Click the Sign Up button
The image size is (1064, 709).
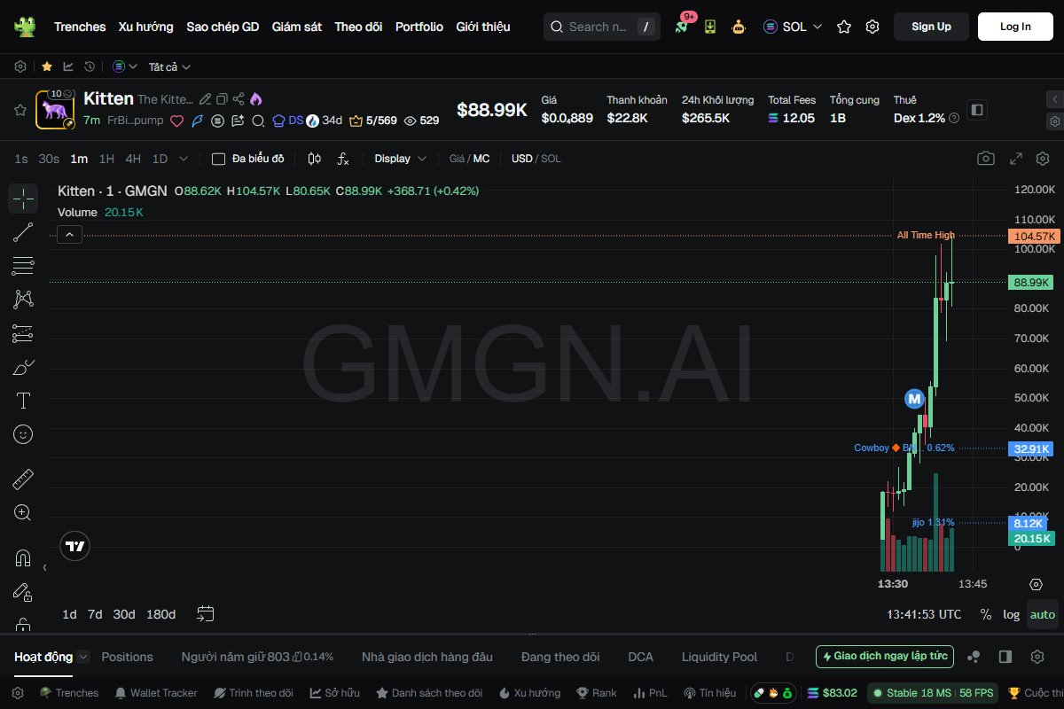931,27
